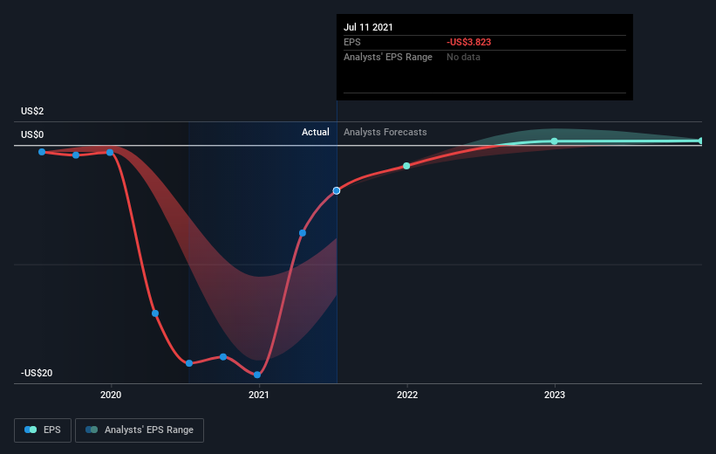Select the first EPS data point in 2019
Screen dimensions: 716x454
pos(42,152)
